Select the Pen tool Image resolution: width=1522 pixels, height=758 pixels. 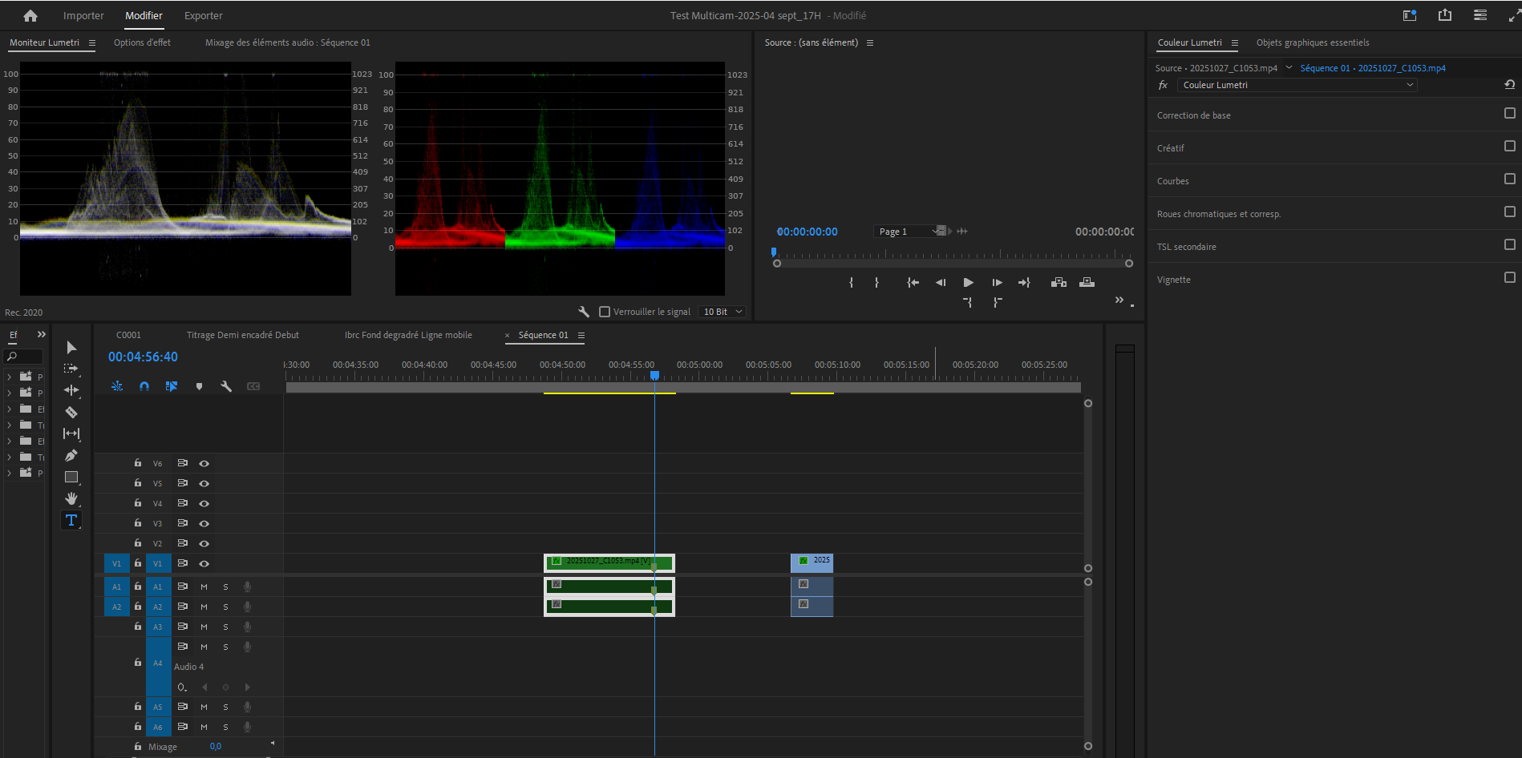71,455
